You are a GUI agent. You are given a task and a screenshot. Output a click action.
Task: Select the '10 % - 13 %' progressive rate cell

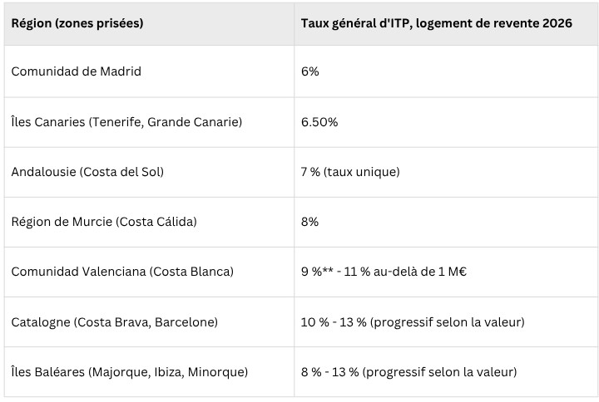click(446, 322)
